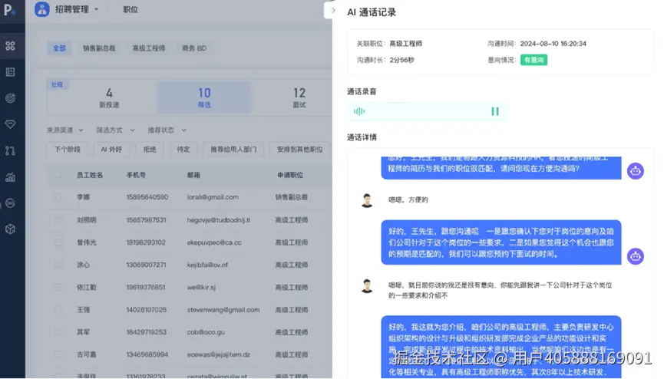Select the 销售副总裁 position tab
664x379 pixels.
point(99,48)
